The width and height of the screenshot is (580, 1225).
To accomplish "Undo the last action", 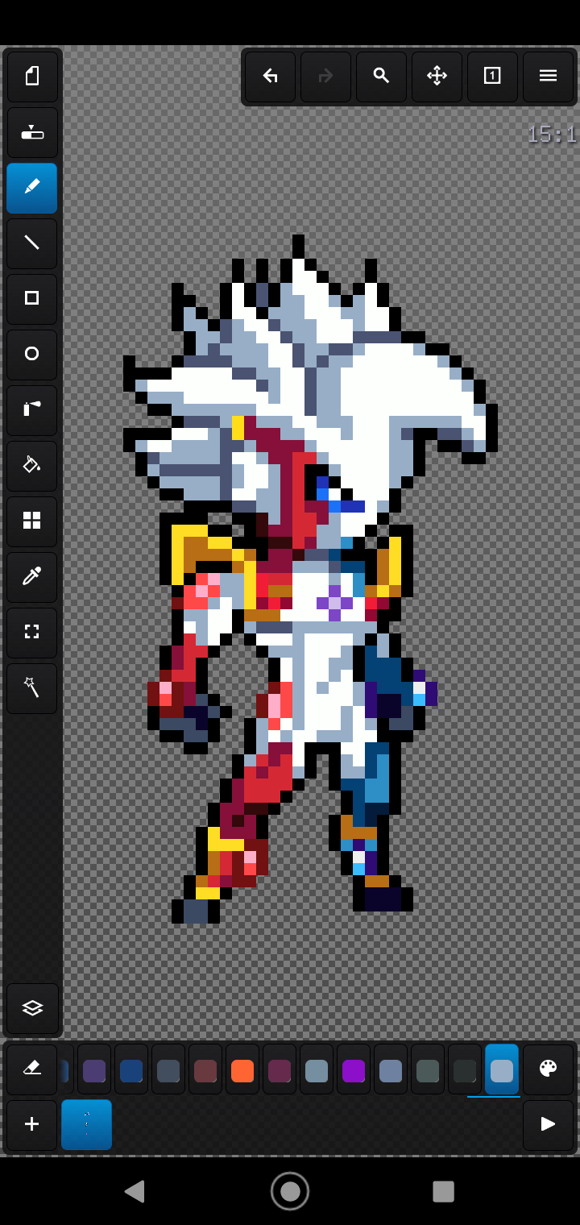I will (271, 77).
